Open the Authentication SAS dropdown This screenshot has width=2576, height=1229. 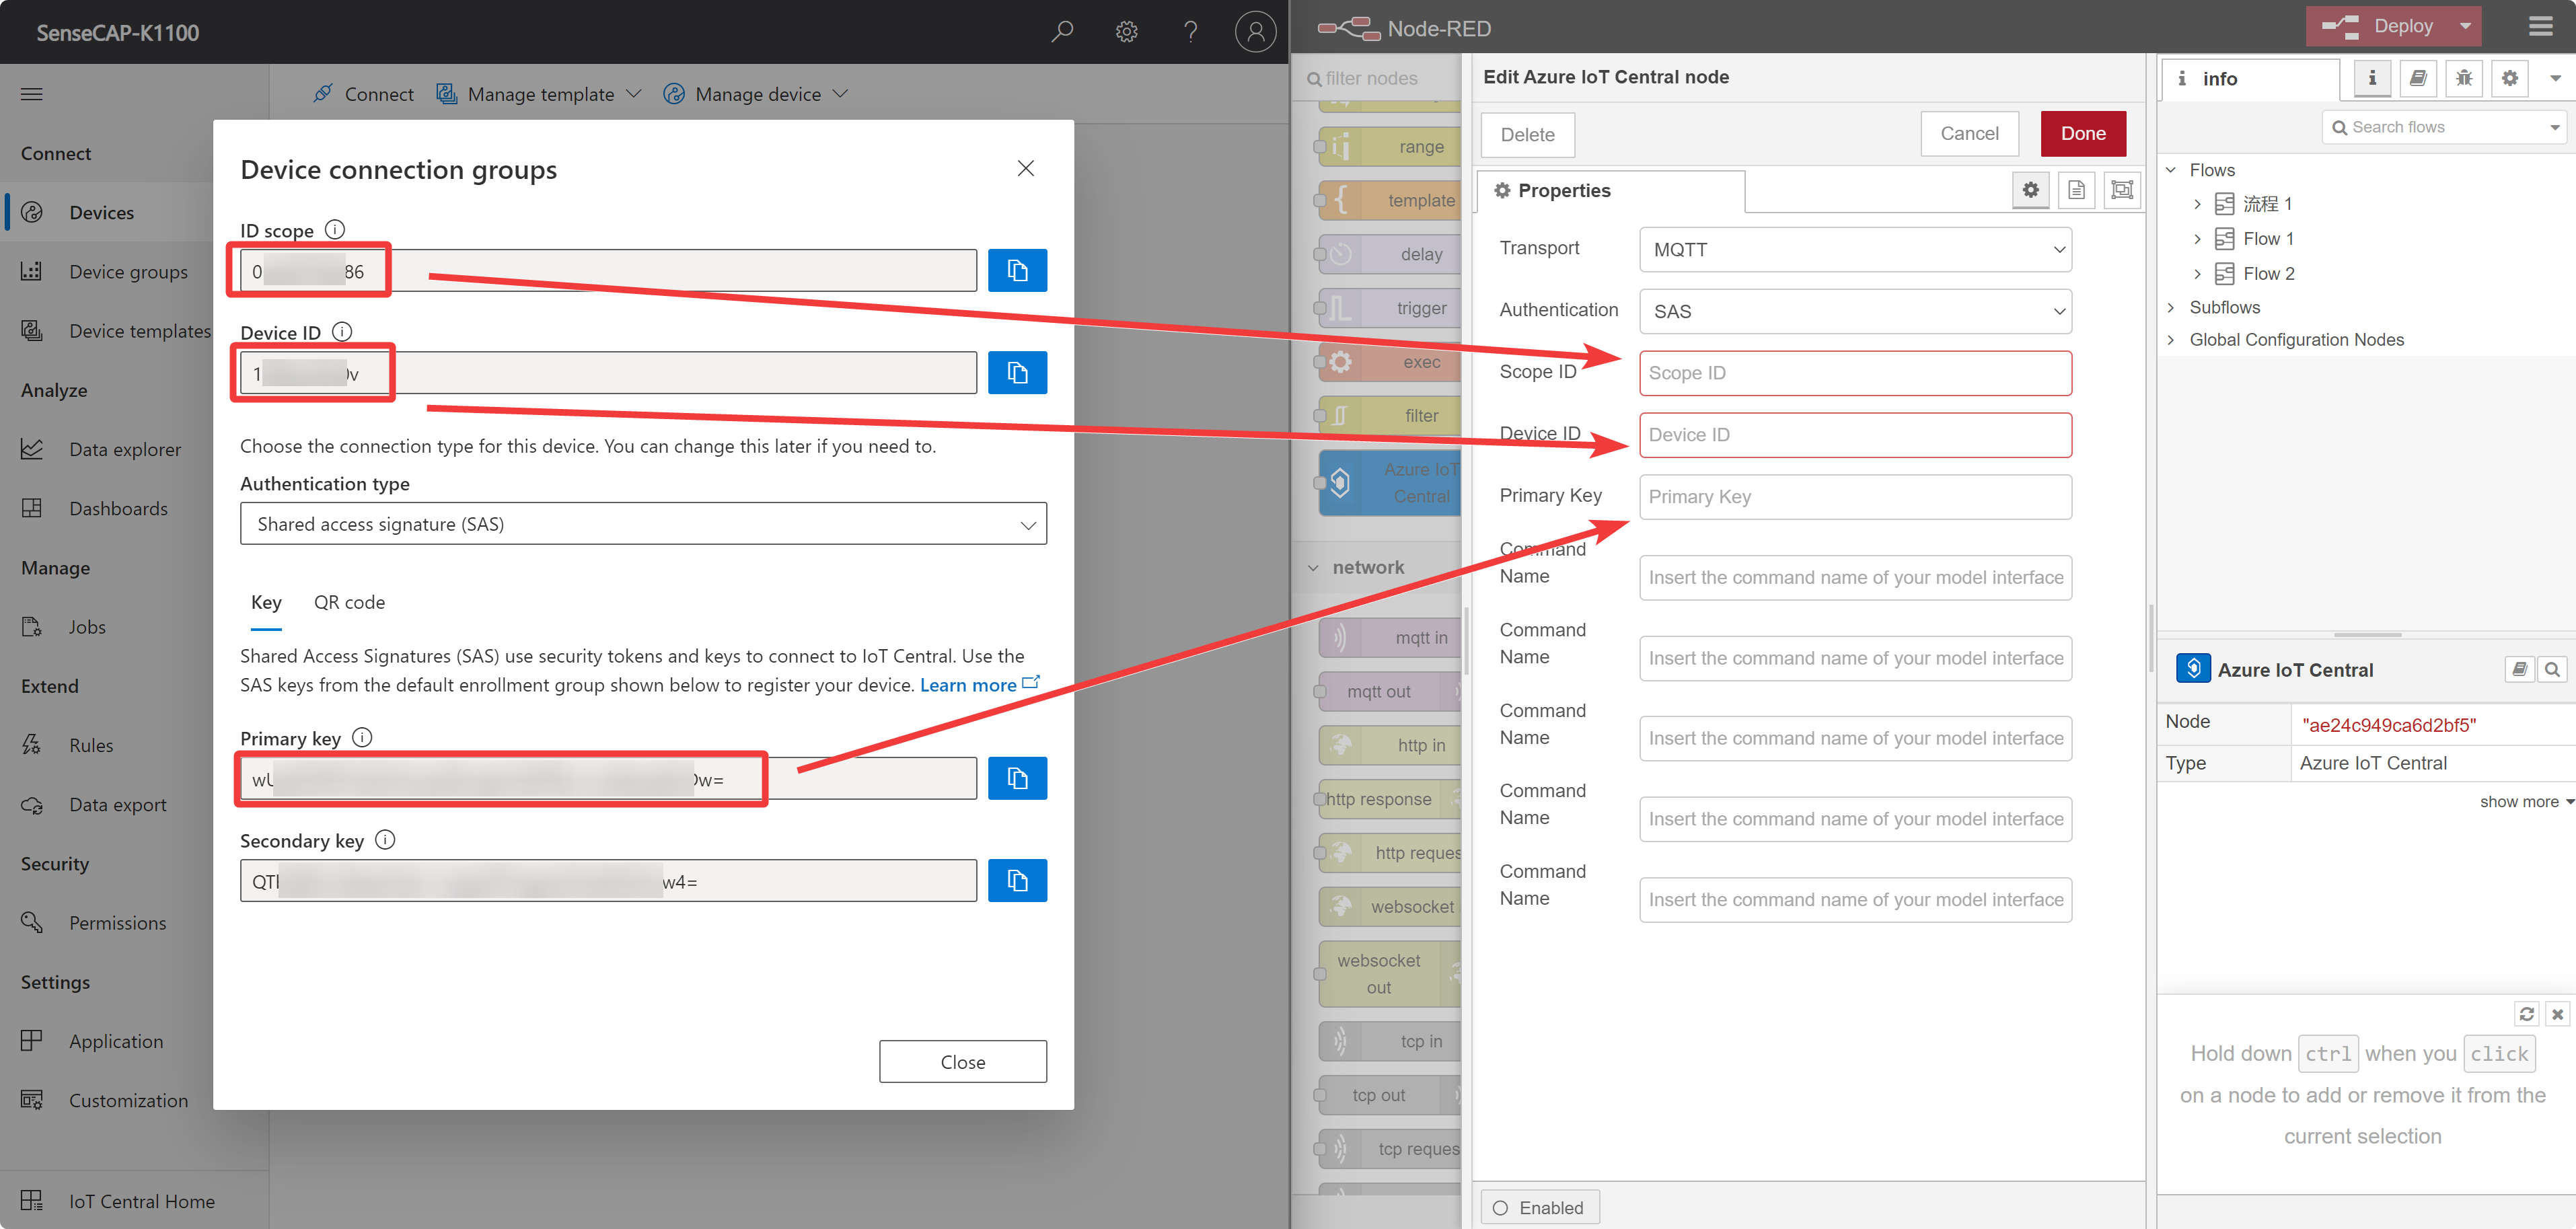[x=1855, y=311]
